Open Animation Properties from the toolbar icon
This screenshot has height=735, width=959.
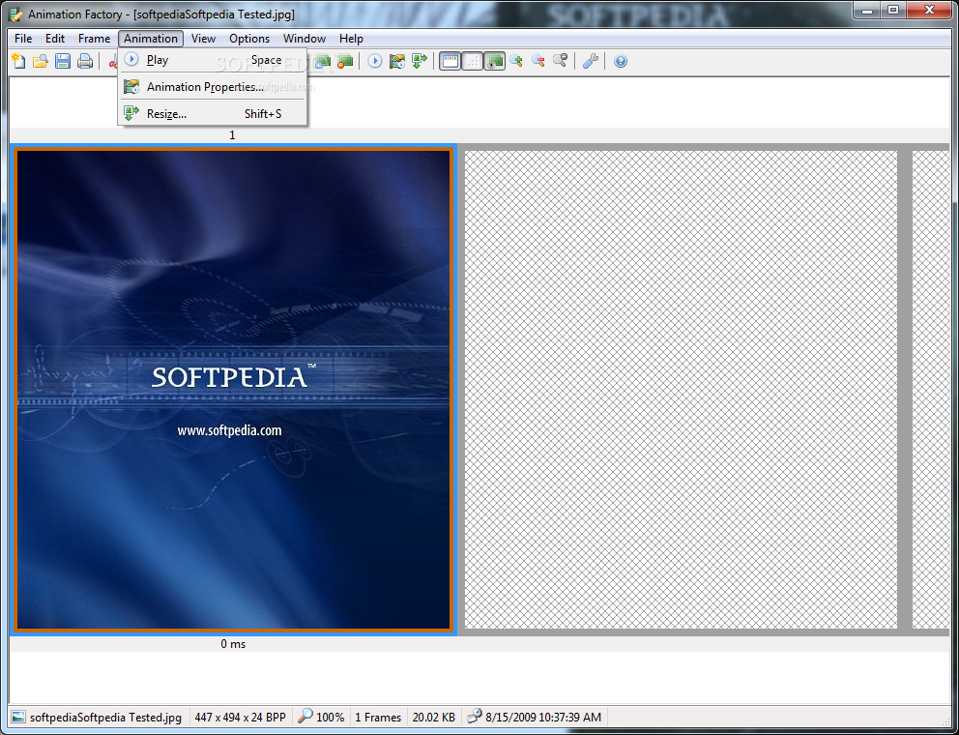click(397, 61)
